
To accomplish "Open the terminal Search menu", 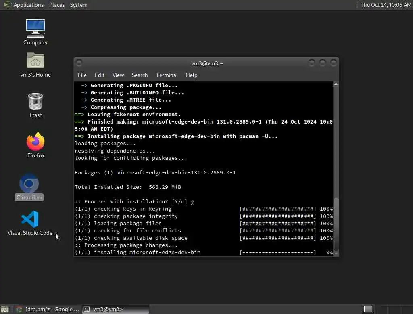I will (x=140, y=75).
